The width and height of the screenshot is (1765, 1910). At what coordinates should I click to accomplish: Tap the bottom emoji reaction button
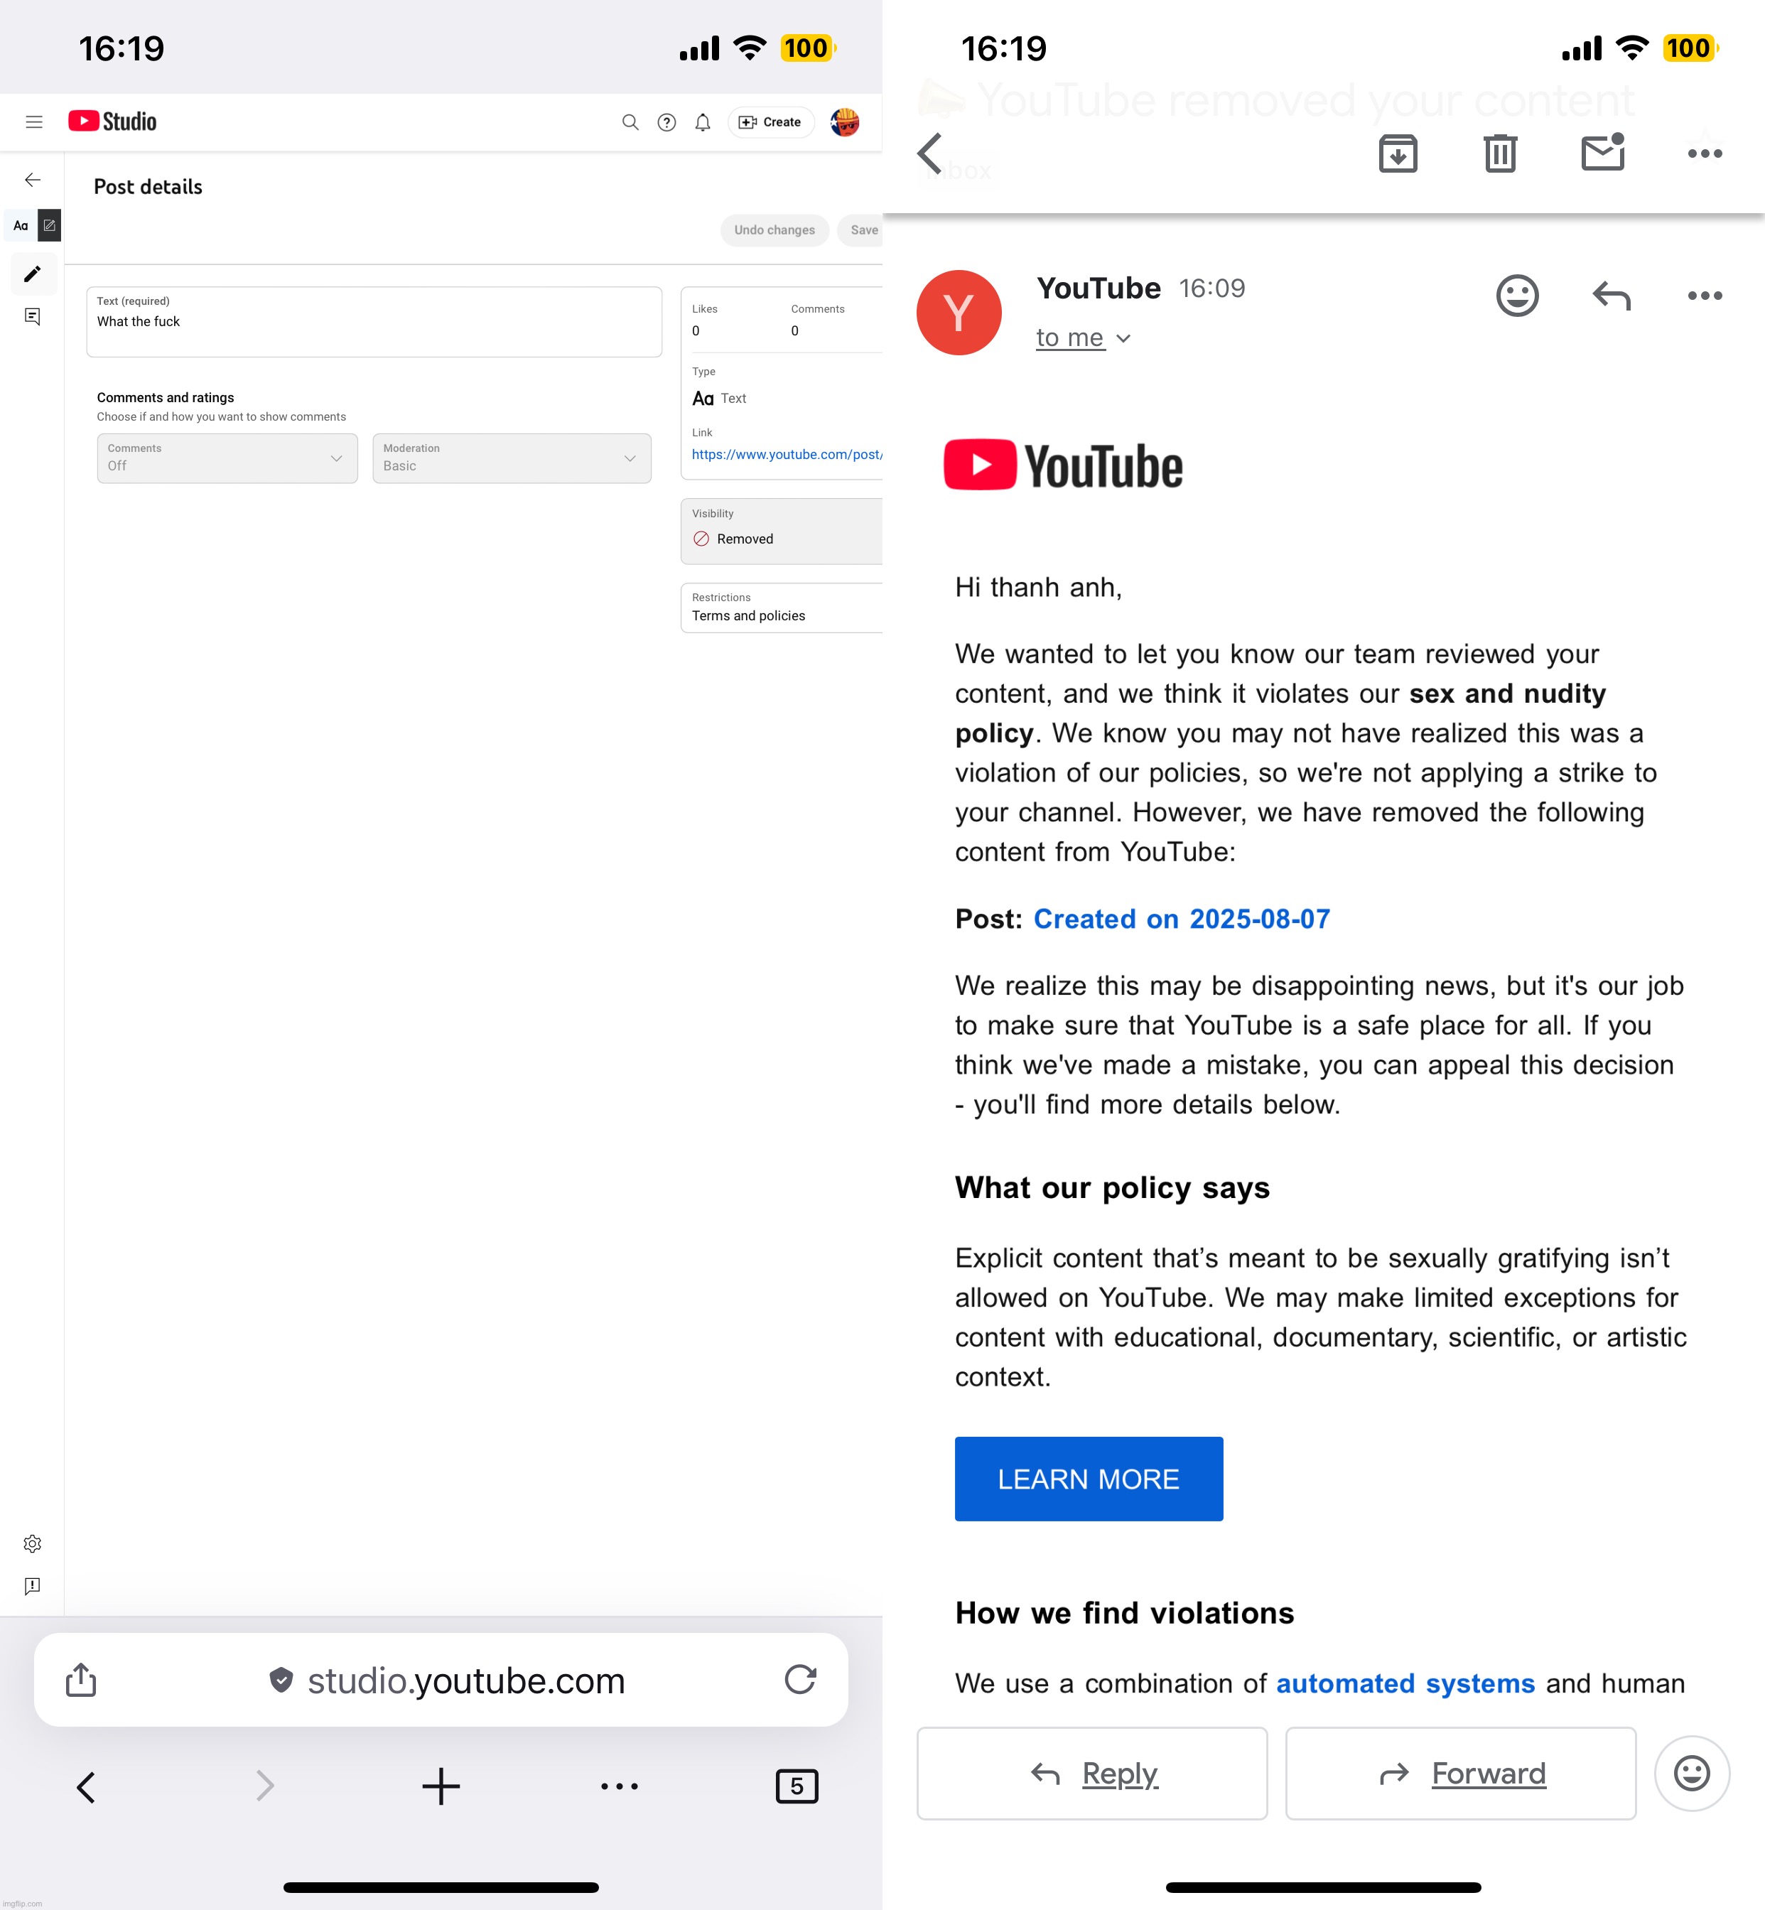[x=1691, y=1774]
